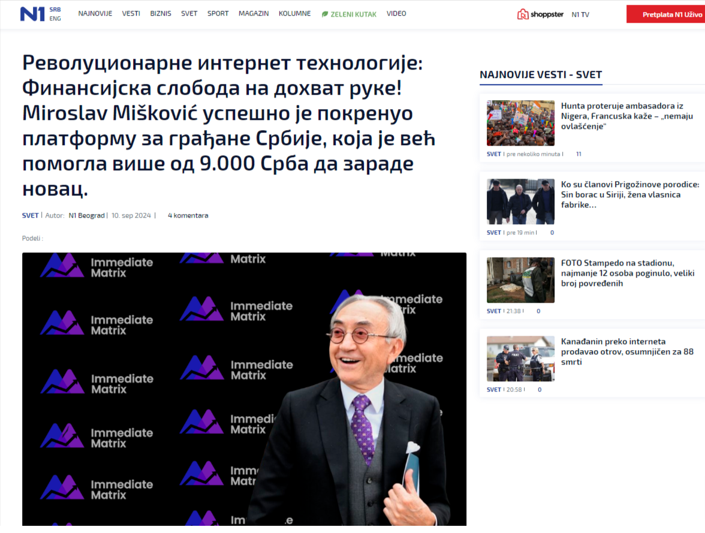Open the SPORT section

218,14
